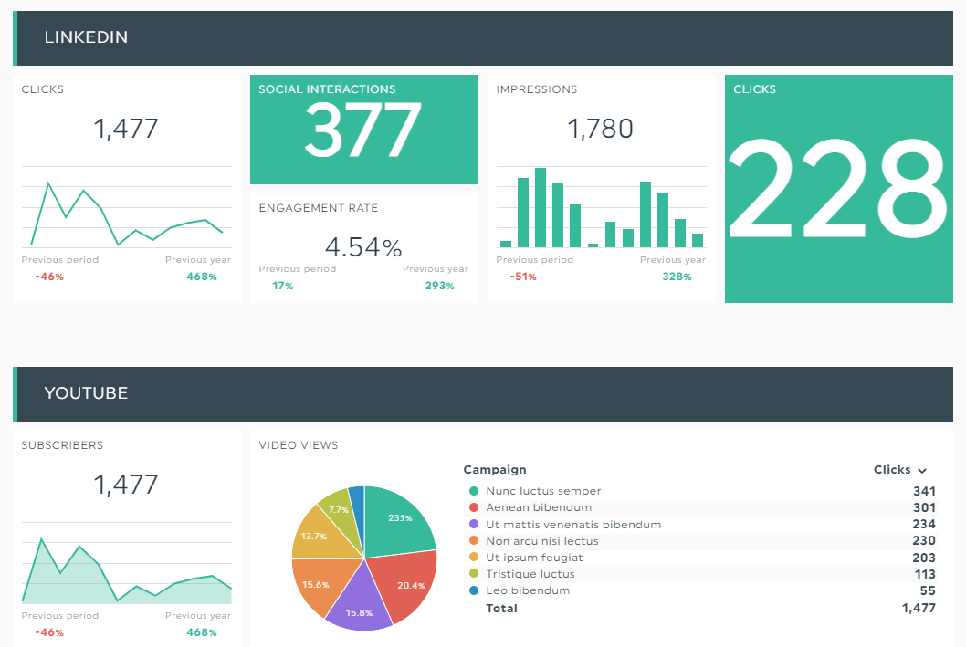Select the Ut mattis venenatis bibendum row
This screenshot has height=647, width=966.
click(700, 525)
